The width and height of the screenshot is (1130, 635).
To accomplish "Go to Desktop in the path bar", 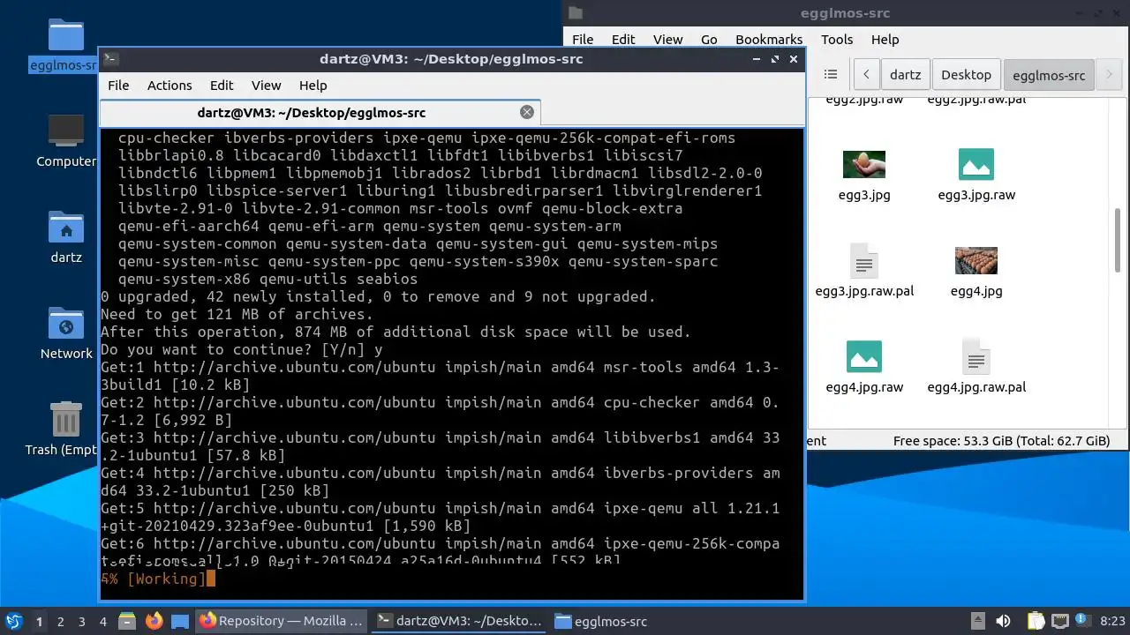I will tap(966, 75).
